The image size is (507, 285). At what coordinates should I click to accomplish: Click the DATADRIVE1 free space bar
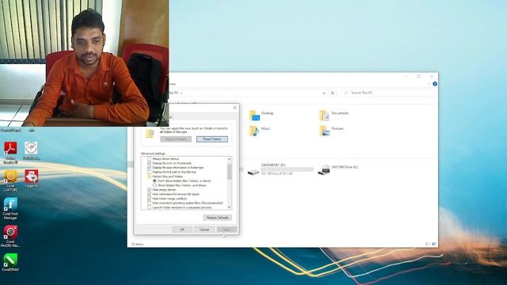coord(287,169)
